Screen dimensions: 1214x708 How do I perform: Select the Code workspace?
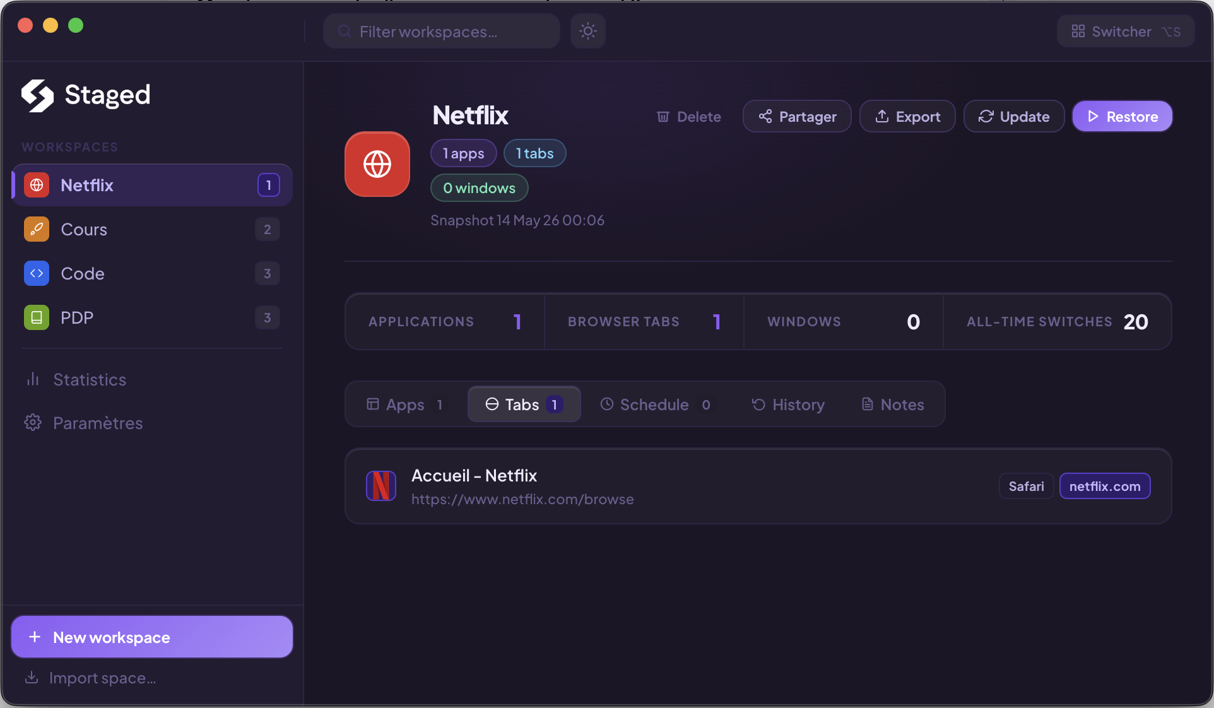[x=152, y=273]
